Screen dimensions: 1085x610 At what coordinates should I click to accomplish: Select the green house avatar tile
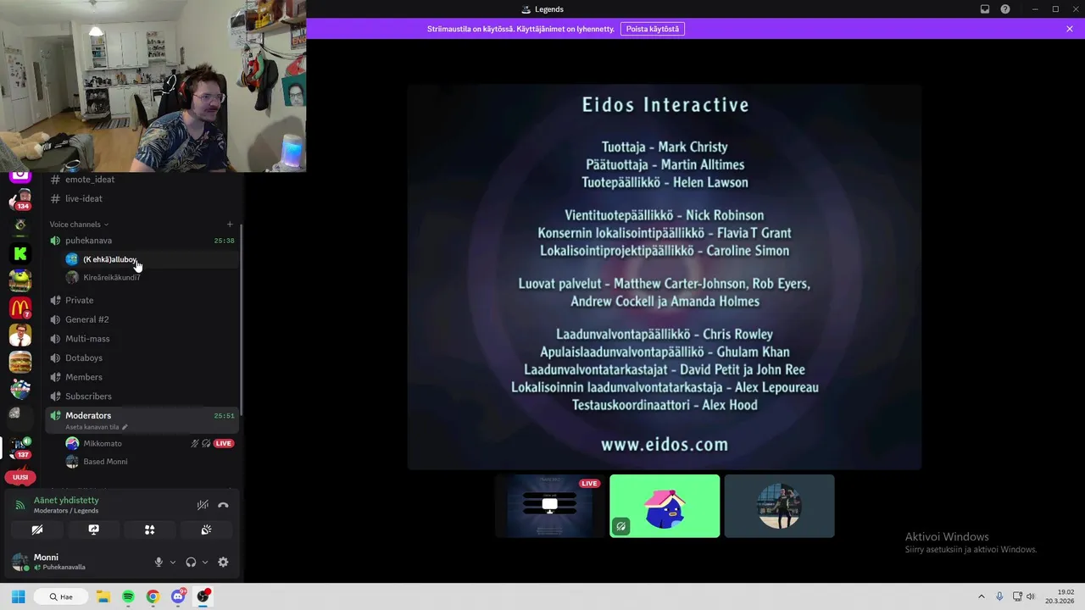pyautogui.click(x=665, y=506)
